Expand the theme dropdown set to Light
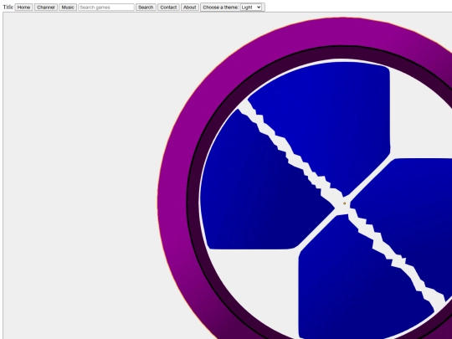Screen dimensions: 452x339 point(251,8)
